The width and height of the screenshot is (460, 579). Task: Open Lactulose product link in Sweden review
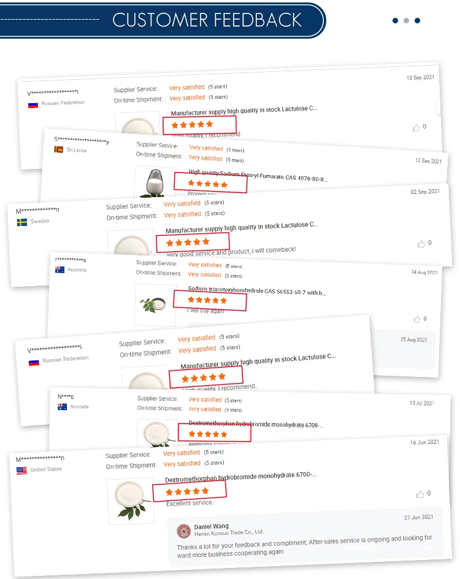(242, 227)
